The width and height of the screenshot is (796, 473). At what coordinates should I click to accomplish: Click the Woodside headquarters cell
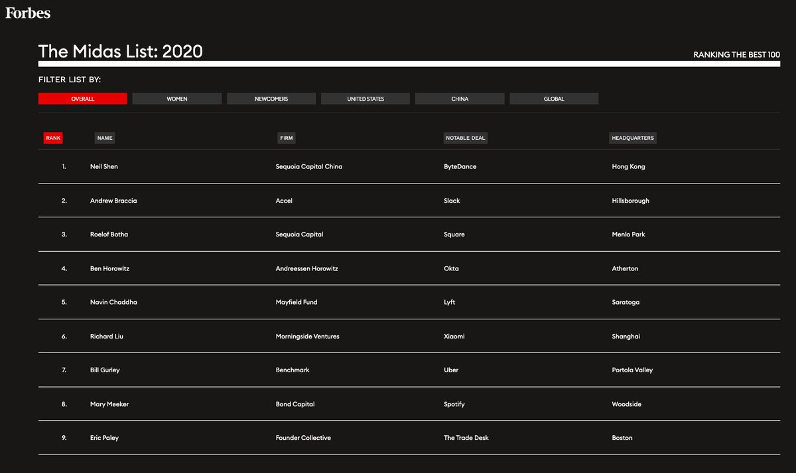pyautogui.click(x=626, y=404)
